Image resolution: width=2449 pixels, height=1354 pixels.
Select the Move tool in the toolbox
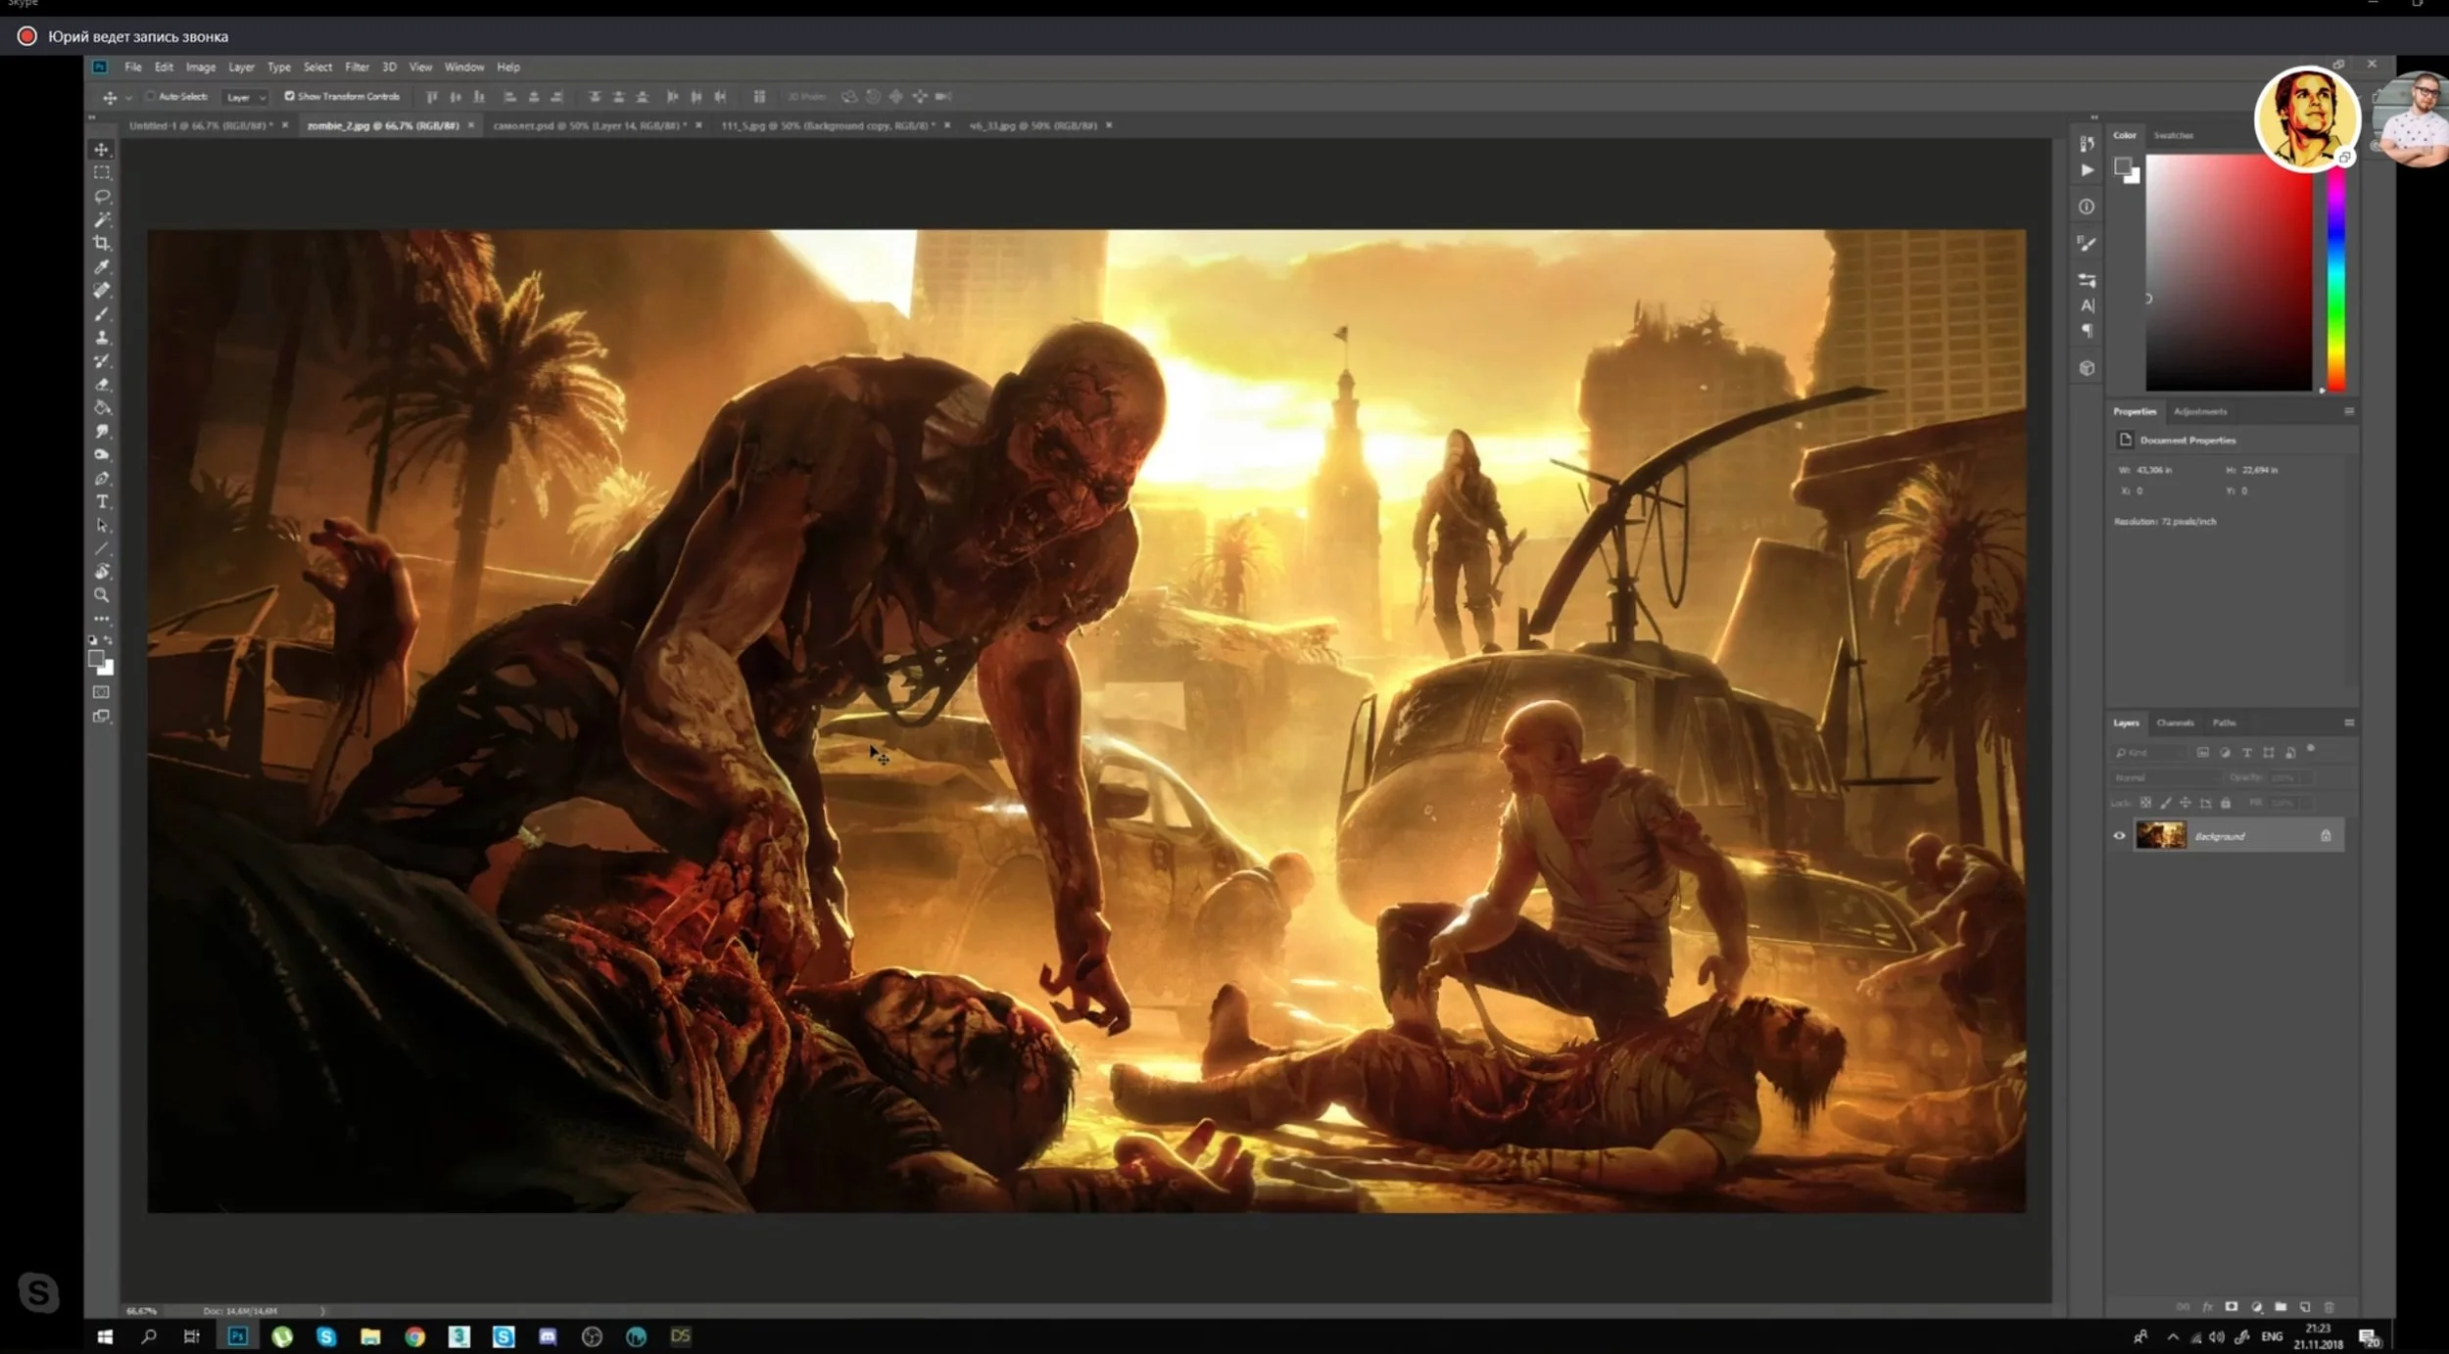pos(102,149)
